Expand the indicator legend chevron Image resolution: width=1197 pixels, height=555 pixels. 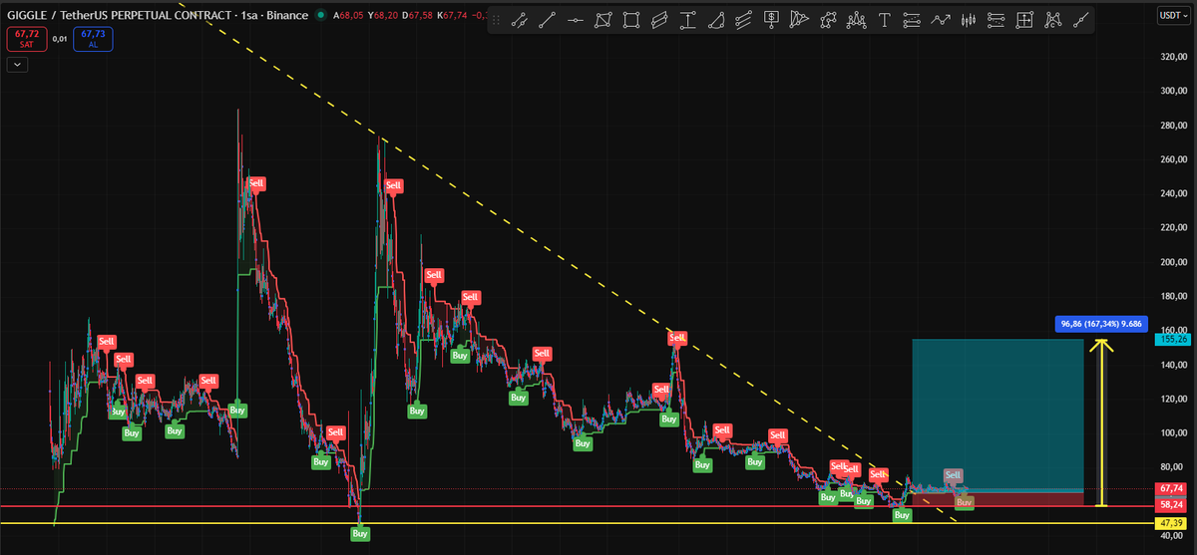(x=18, y=65)
